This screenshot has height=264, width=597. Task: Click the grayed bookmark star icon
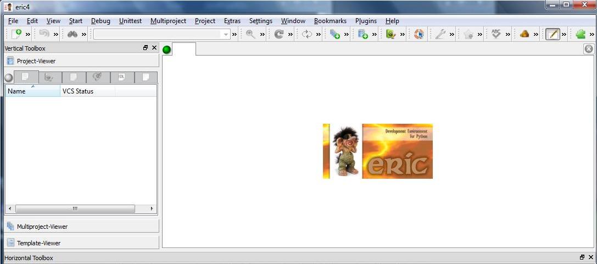pos(468,34)
